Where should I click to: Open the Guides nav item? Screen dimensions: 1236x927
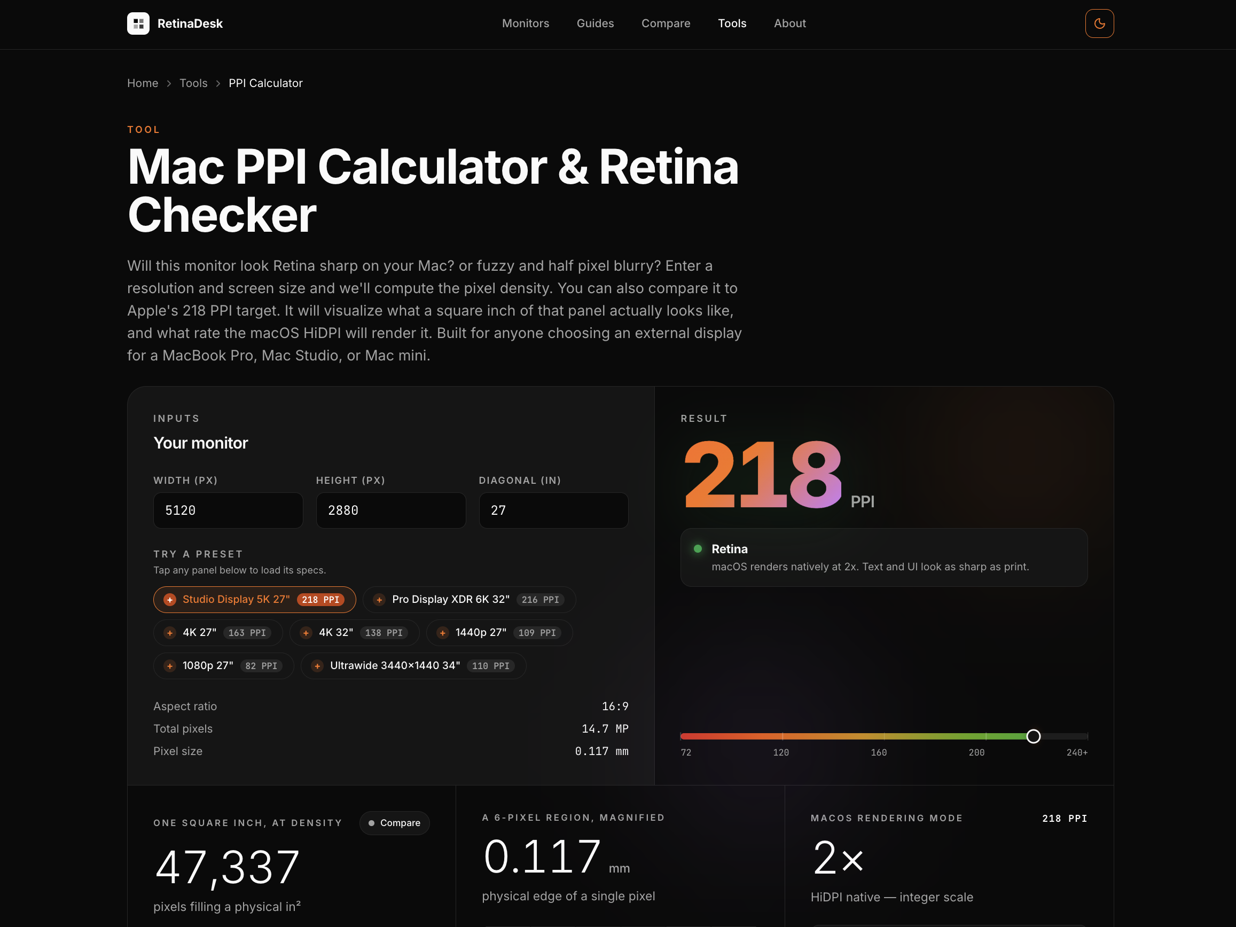[595, 23]
